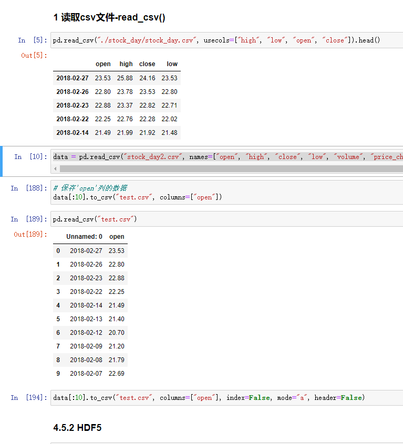Screen dimensions: 403x444
Task: Click date 2018-02-12 in Out[189] table
Action: point(86,333)
